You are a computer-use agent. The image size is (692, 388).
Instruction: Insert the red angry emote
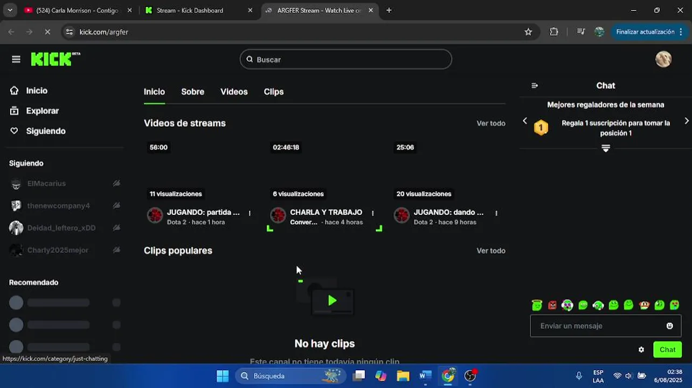[x=552, y=305]
